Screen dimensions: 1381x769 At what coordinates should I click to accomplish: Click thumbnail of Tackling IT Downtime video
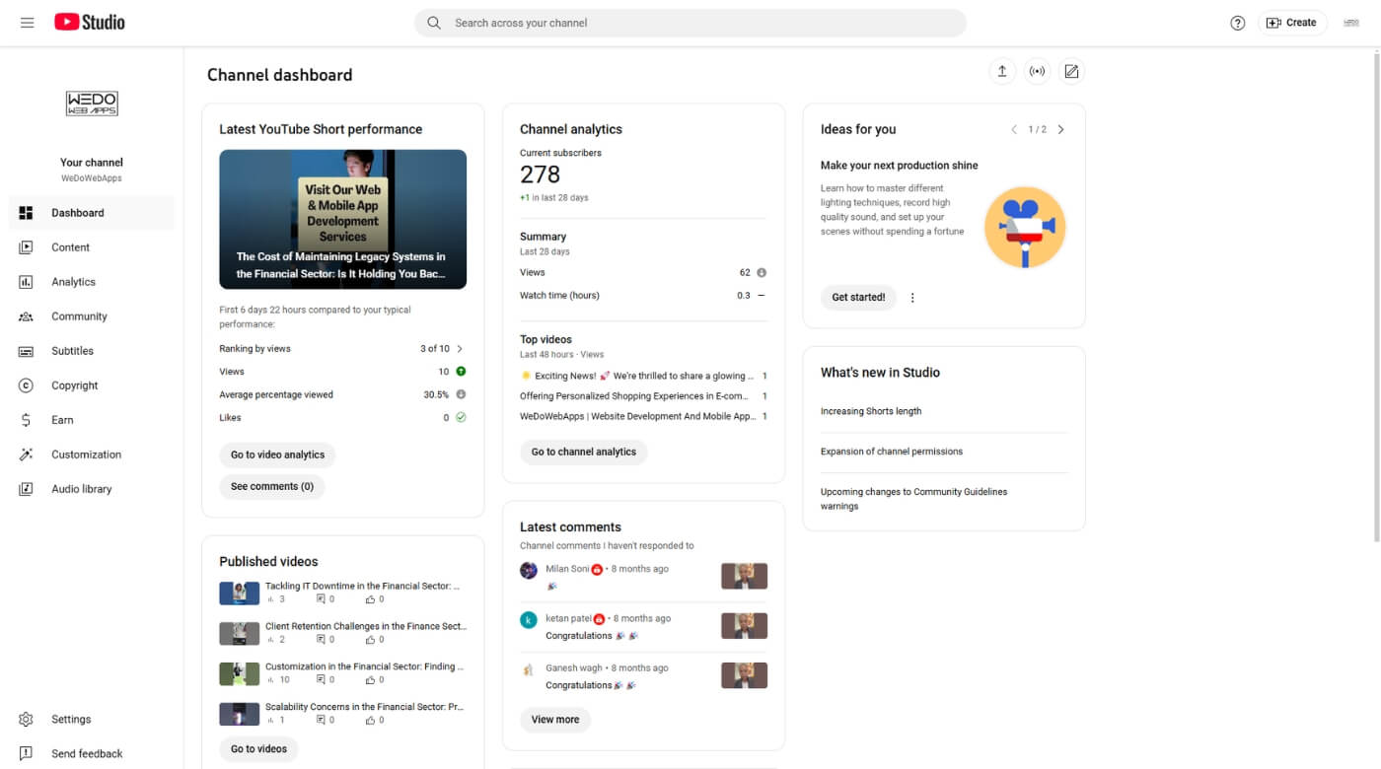click(x=239, y=593)
